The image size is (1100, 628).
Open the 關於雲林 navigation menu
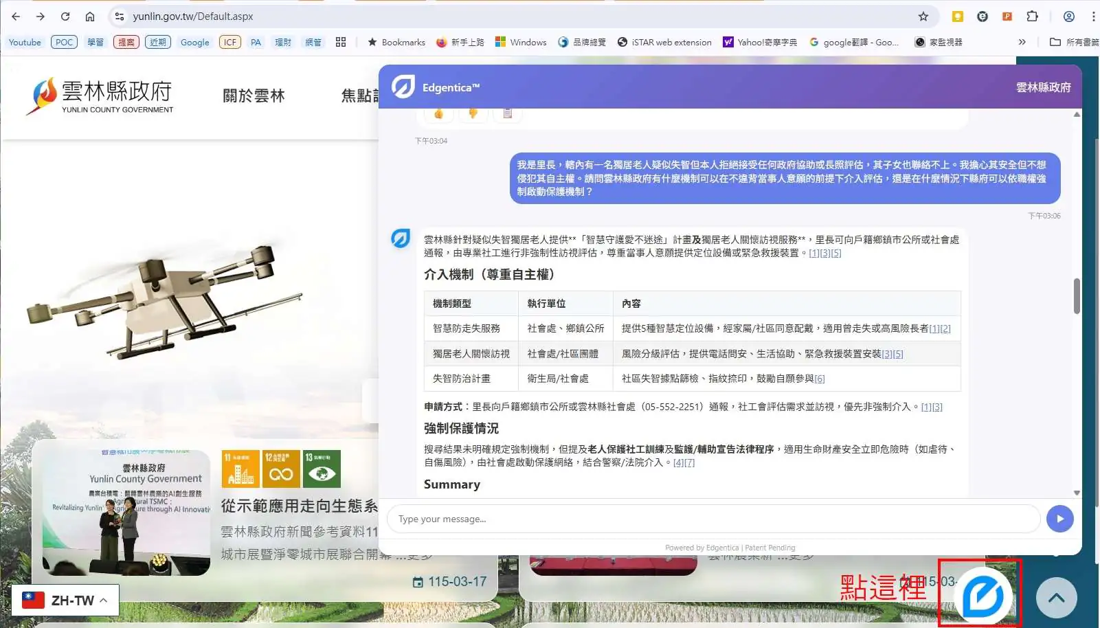coord(253,96)
